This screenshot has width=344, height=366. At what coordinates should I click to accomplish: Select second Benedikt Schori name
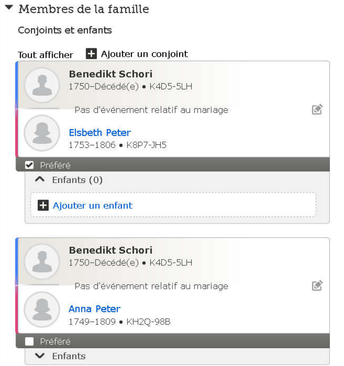(x=111, y=250)
